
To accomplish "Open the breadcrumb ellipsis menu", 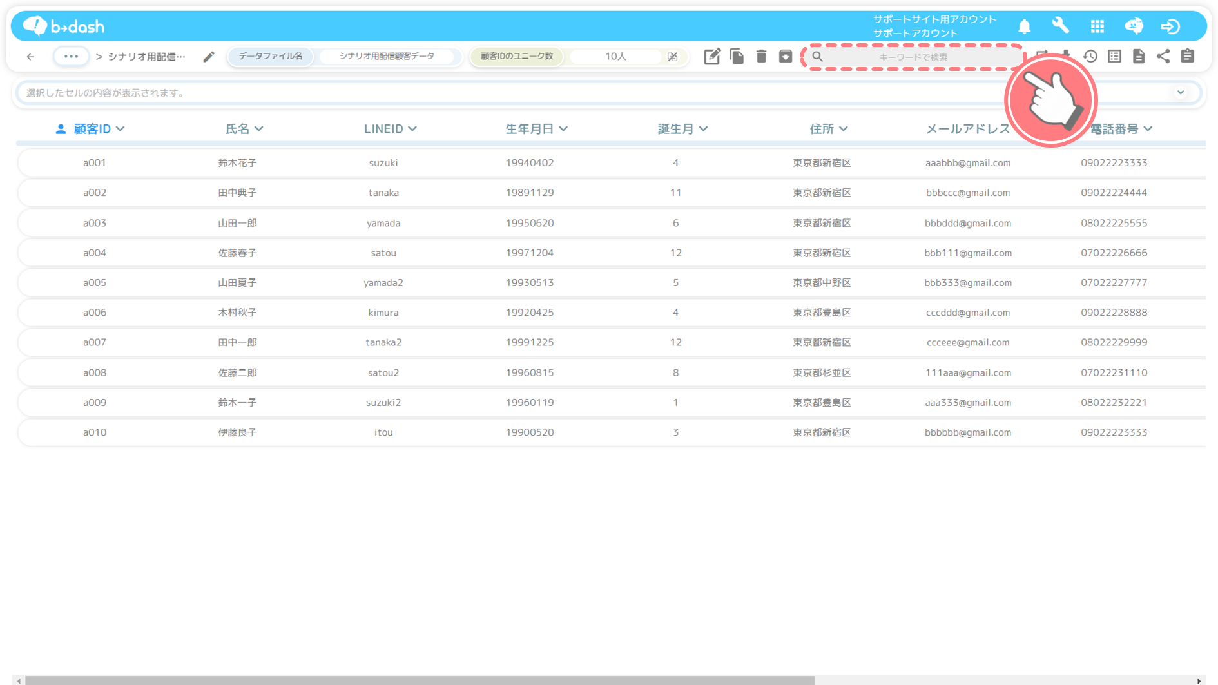I will pos(71,57).
